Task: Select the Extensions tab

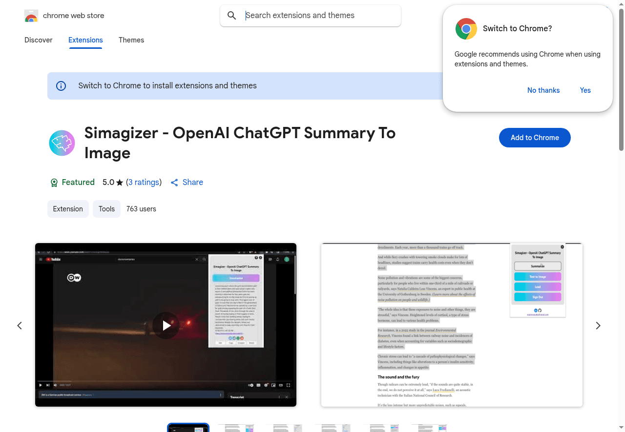Action: (x=85, y=40)
